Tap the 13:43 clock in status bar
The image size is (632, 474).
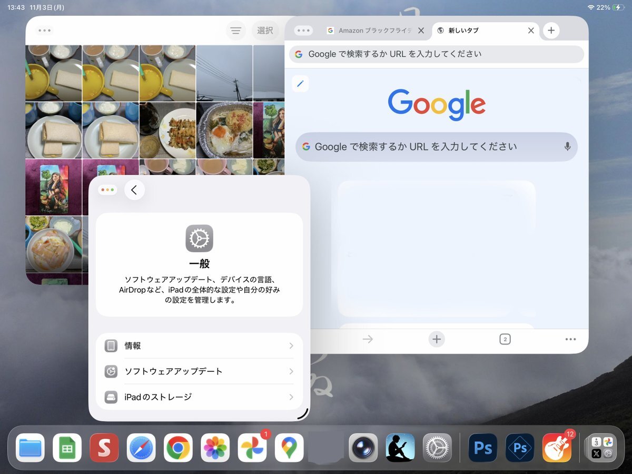pos(16,7)
